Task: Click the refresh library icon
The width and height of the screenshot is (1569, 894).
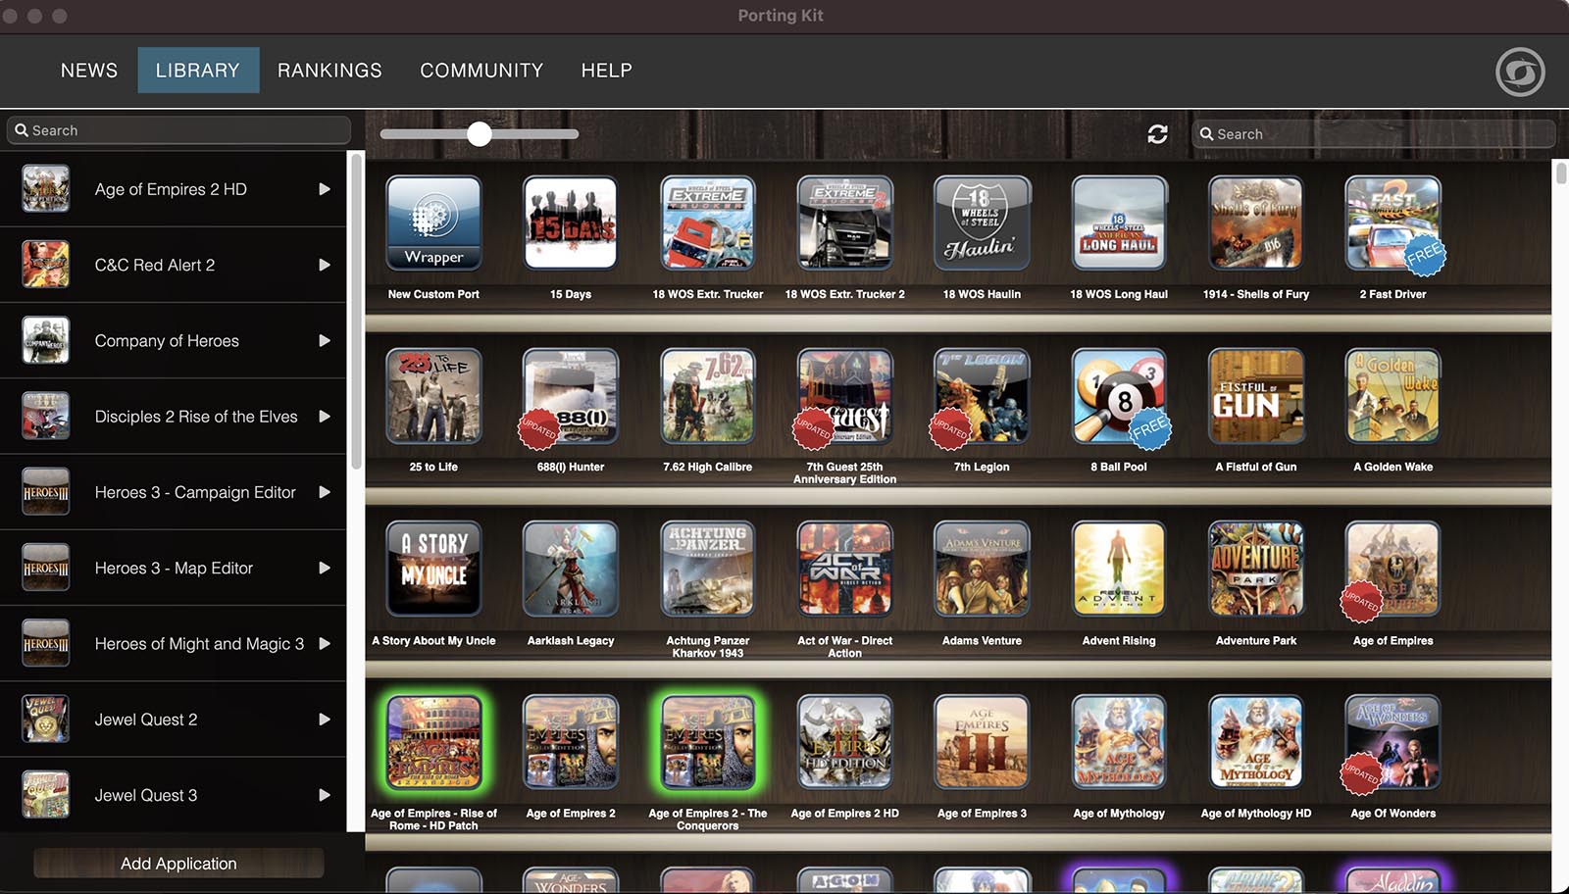Action: (x=1157, y=134)
